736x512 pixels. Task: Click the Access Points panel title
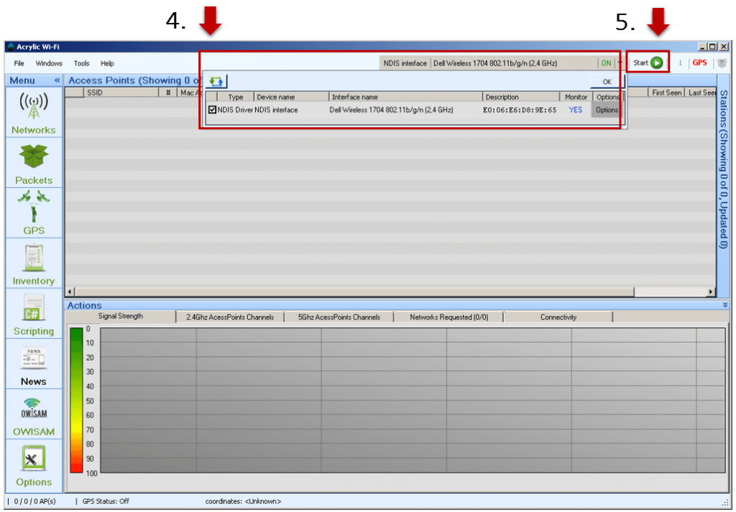134,80
